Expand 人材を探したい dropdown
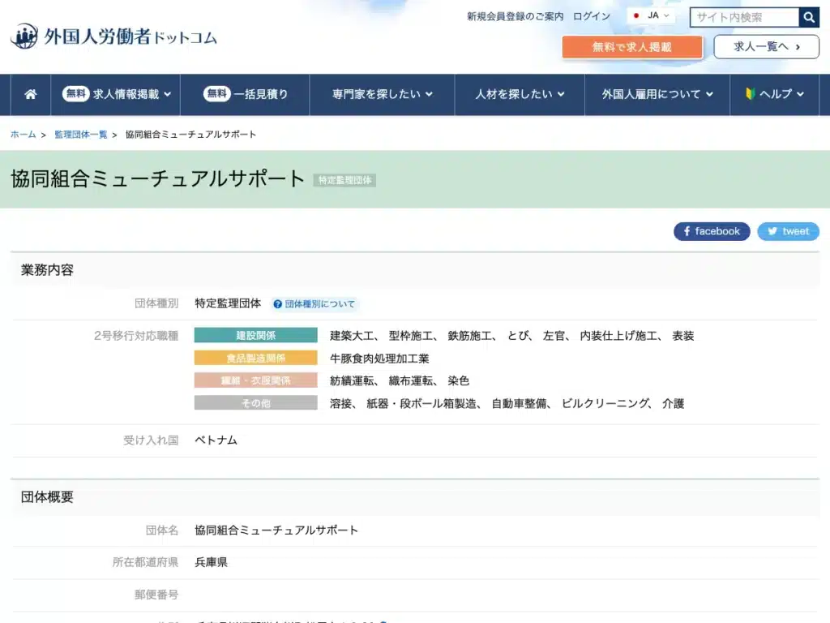Screen dimensions: 830x623 (x=520, y=94)
